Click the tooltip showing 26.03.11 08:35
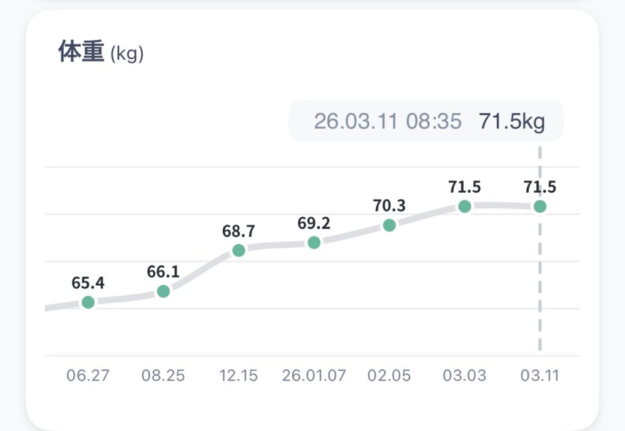Image resolution: width=625 pixels, height=431 pixels. coord(426,121)
